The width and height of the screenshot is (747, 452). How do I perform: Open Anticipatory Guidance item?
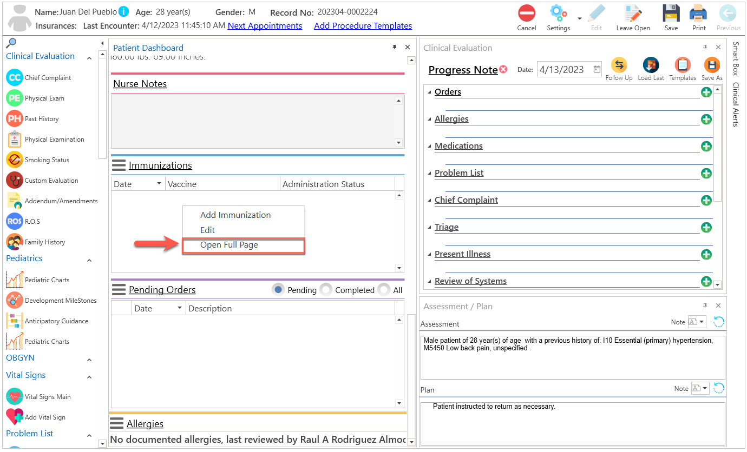(x=47, y=321)
